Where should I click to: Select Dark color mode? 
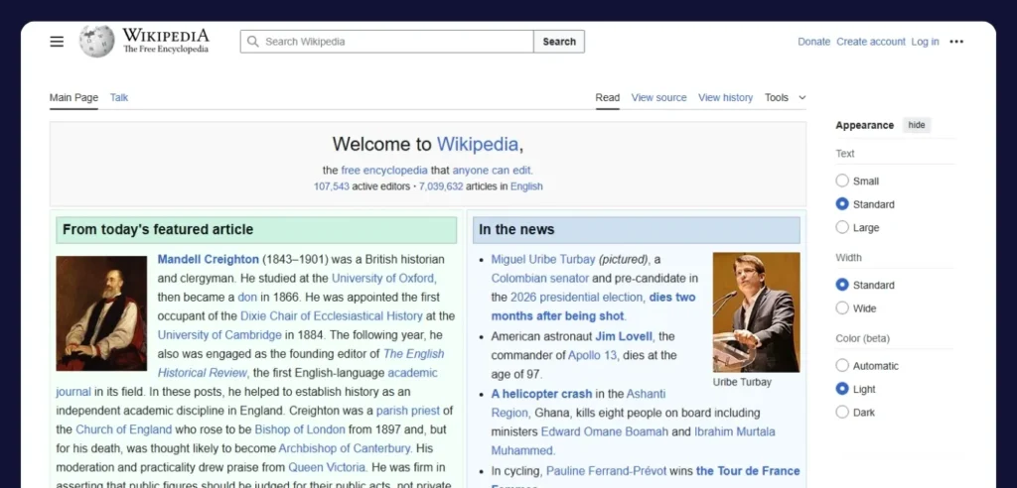click(842, 413)
